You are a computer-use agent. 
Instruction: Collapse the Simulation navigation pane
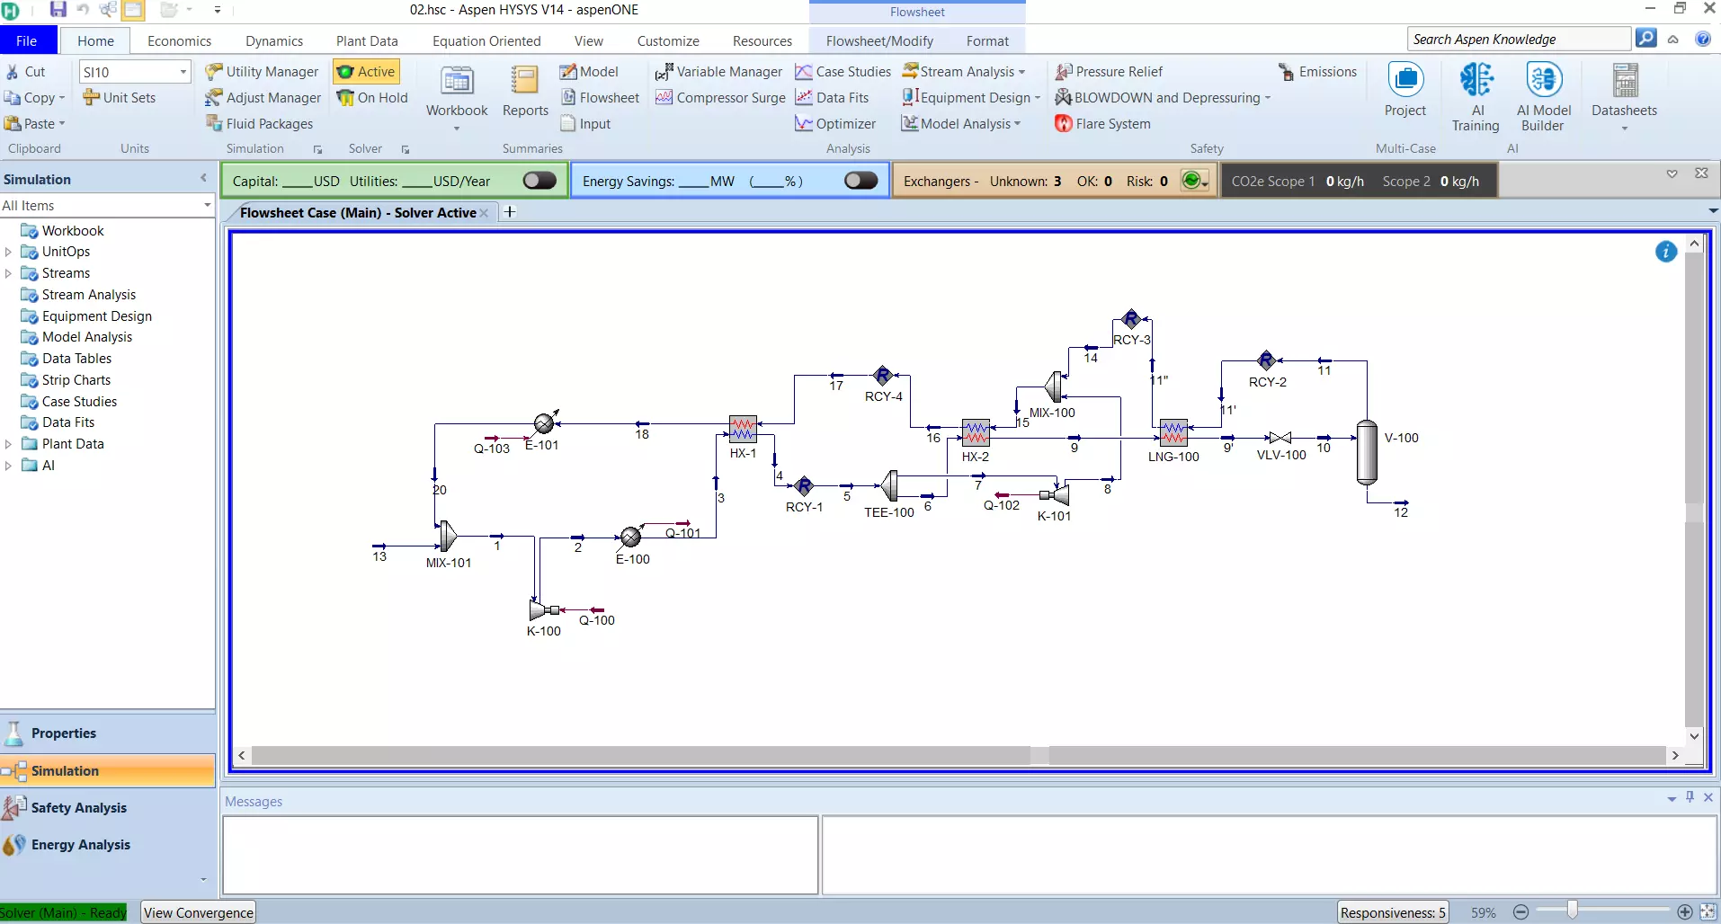pyautogui.click(x=203, y=178)
